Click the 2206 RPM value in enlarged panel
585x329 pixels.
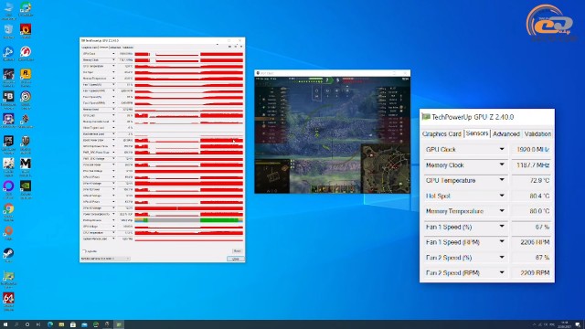(x=535, y=242)
